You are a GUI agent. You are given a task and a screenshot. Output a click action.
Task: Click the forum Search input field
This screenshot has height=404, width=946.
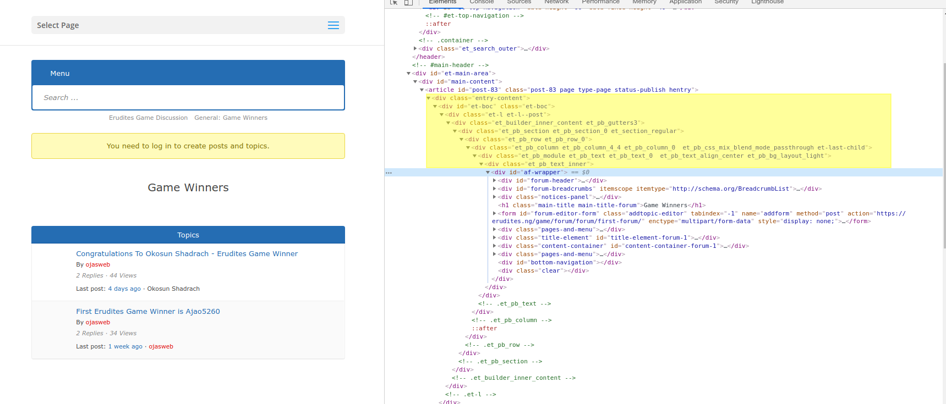pos(188,97)
